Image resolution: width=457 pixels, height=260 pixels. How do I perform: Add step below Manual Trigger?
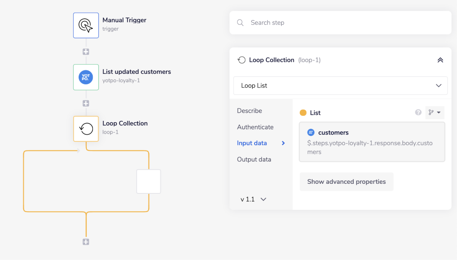pyautogui.click(x=86, y=52)
